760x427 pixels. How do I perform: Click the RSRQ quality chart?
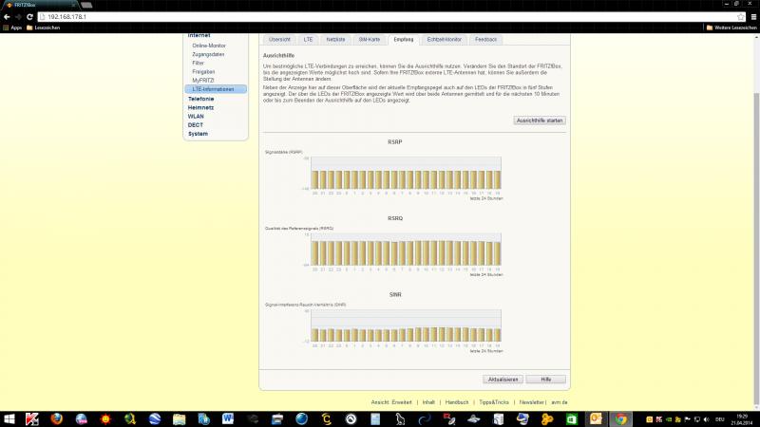pyautogui.click(x=406, y=250)
